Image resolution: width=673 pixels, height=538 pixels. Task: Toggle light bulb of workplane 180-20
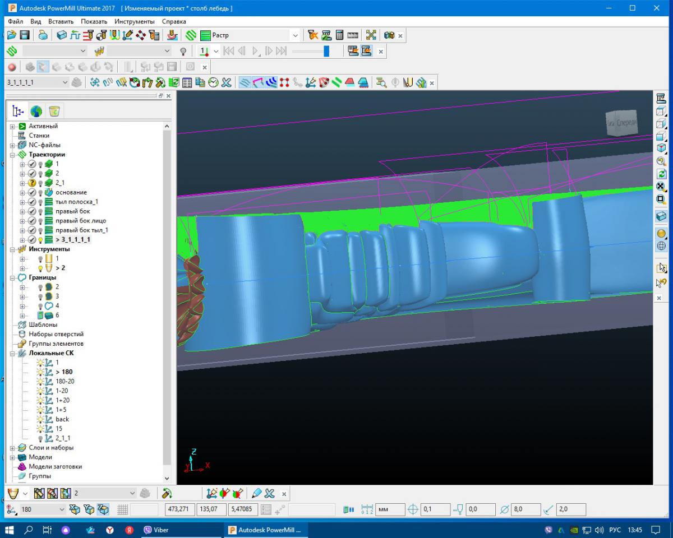coord(40,382)
